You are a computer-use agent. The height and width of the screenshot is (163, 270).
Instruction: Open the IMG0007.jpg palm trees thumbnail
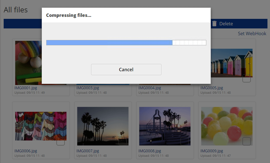coord(103,126)
